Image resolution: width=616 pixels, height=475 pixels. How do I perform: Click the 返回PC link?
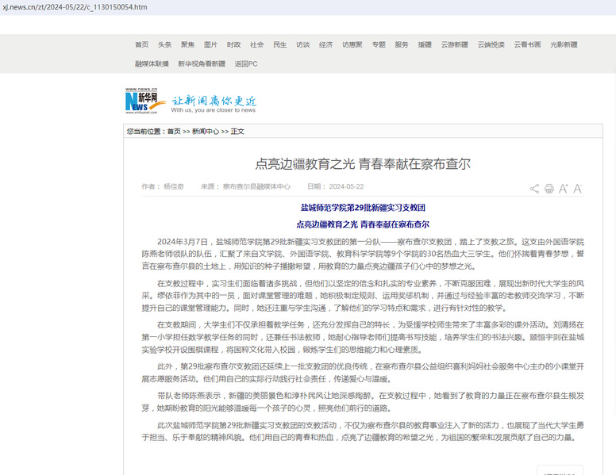(x=246, y=63)
